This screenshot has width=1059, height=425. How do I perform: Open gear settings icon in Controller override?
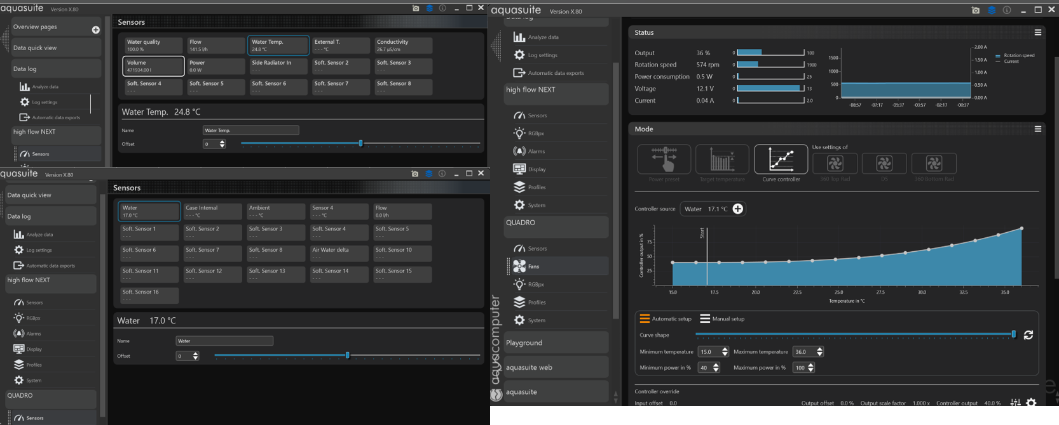1031,403
